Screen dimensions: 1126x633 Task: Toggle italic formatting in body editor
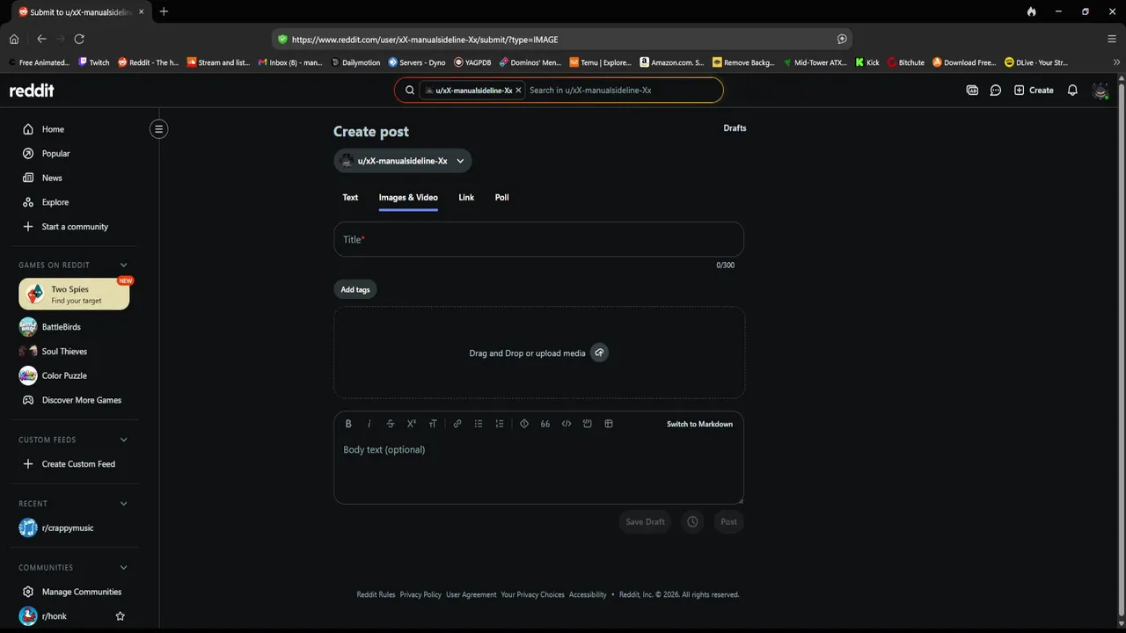pos(369,424)
